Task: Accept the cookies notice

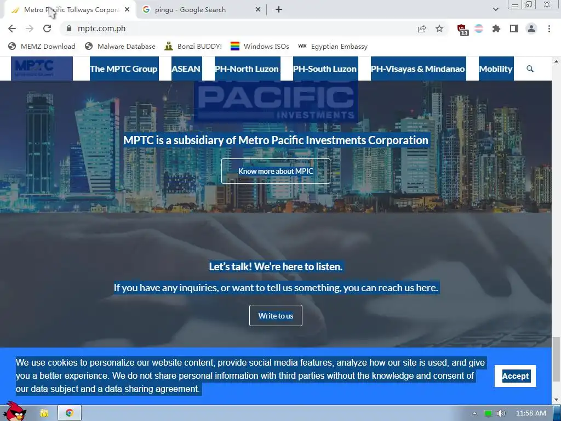Action: pyautogui.click(x=515, y=376)
